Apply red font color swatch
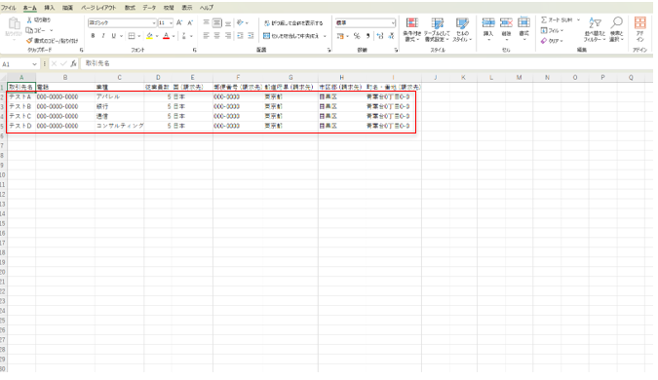The width and height of the screenshot is (658, 380). coord(166,36)
